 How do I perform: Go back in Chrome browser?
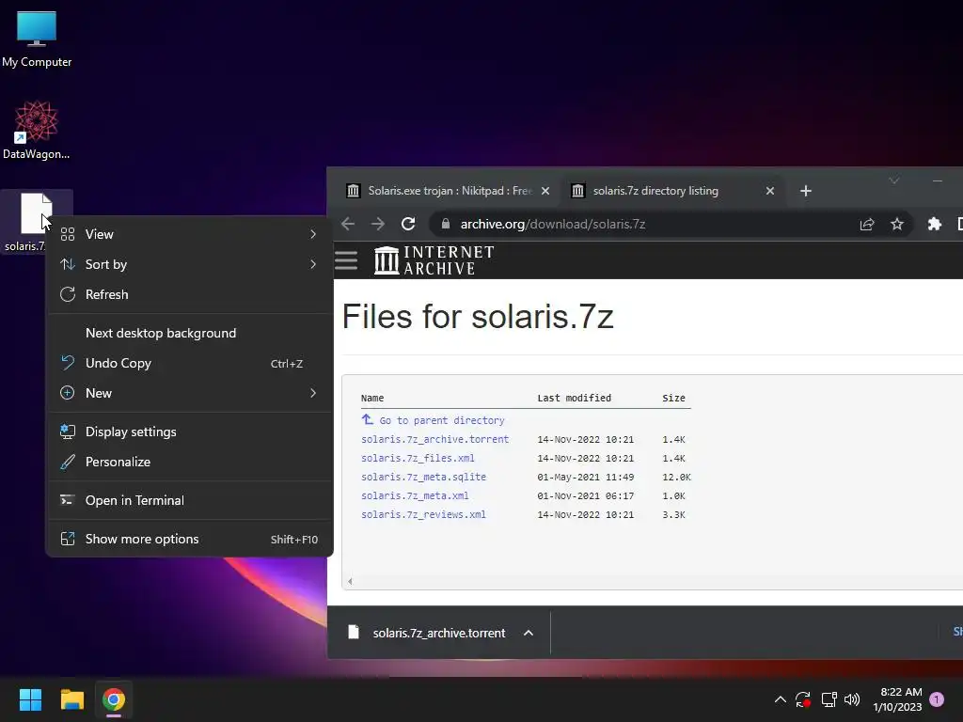coord(348,224)
